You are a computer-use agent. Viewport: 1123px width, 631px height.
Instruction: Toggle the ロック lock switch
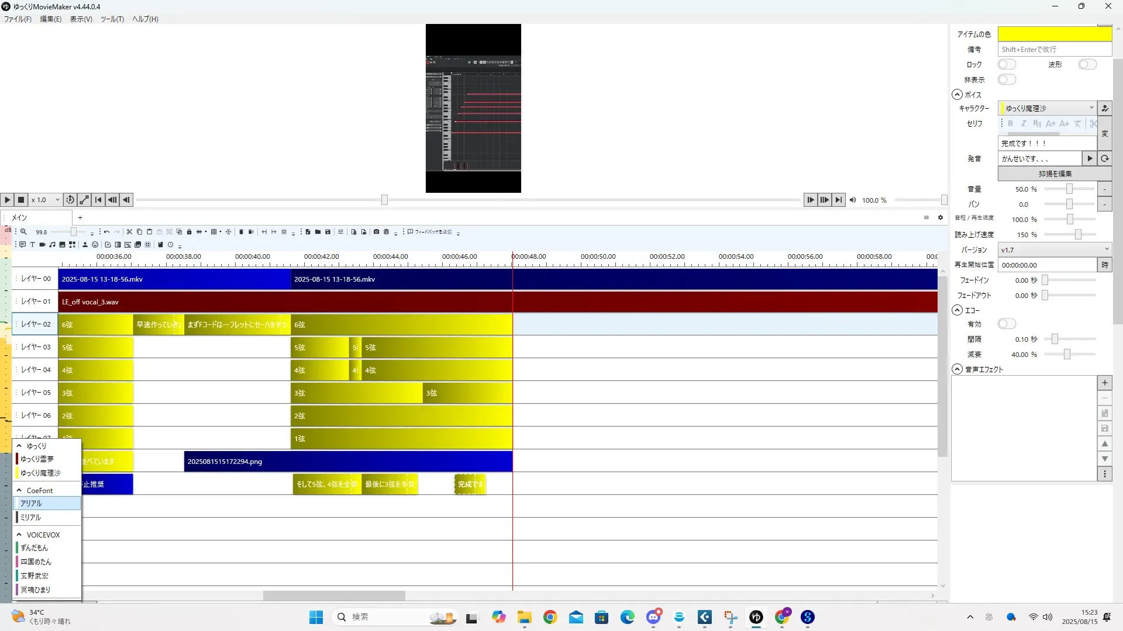(1007, 64)
